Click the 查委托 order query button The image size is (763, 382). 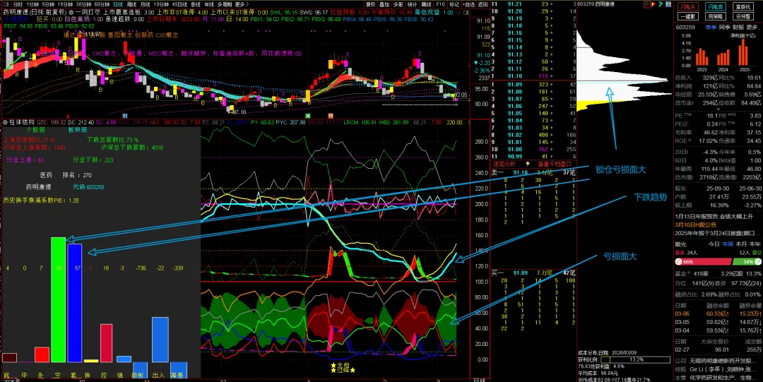[743, 6]
